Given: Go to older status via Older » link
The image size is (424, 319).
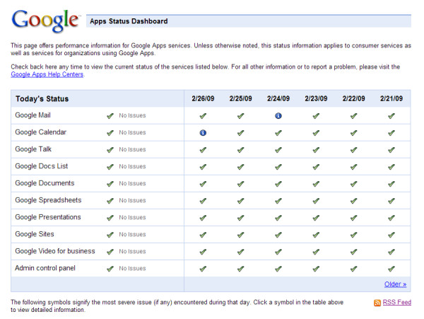Looking at the screenshot, I should pos(395,284).
